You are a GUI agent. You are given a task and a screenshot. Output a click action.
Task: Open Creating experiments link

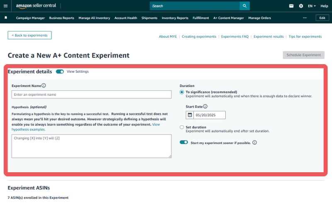click(199, 36)
